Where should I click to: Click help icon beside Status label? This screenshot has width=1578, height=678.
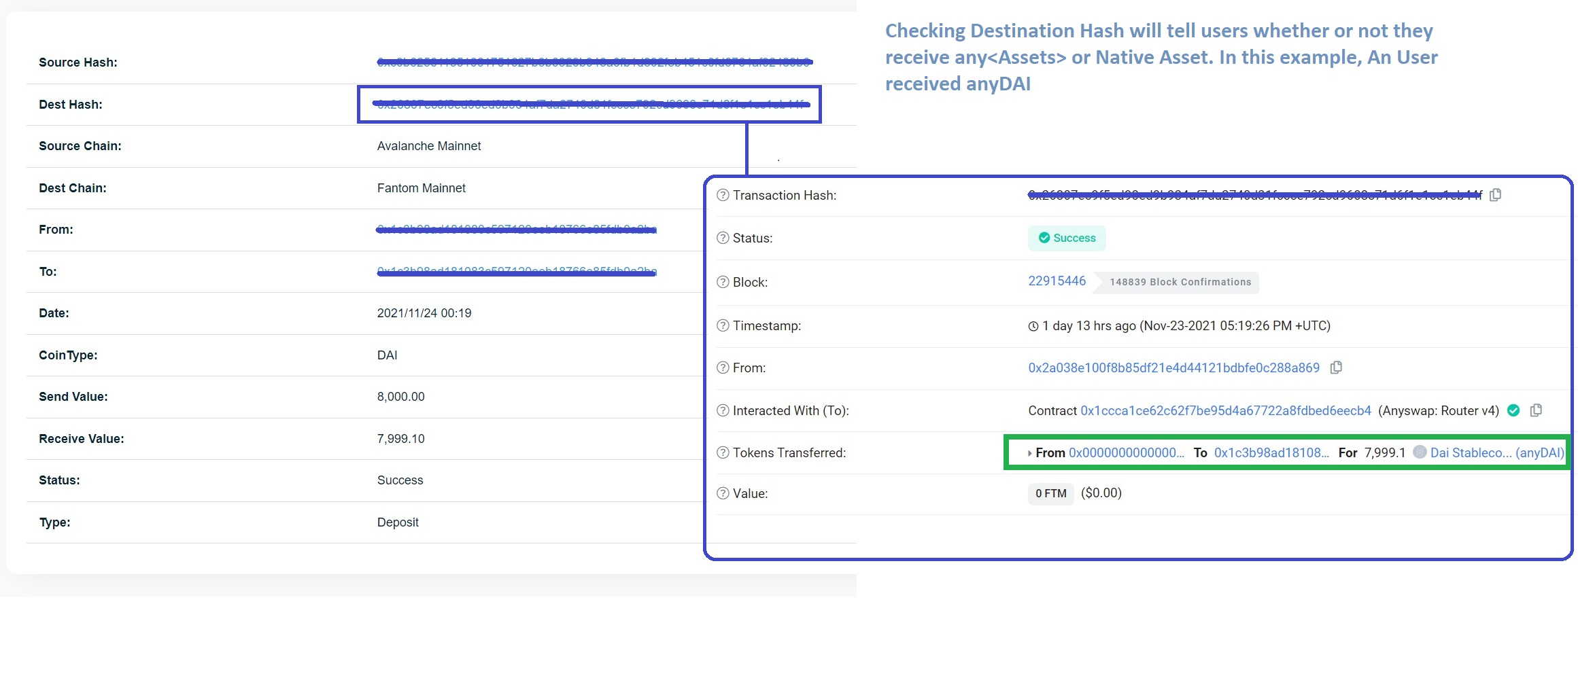click(723, 238)
